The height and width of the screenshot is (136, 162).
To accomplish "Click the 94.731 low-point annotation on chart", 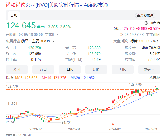I will coord(67,122).
